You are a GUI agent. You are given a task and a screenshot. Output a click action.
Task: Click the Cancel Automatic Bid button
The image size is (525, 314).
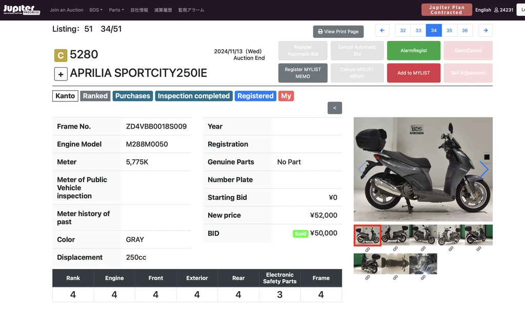tap(357, 51)
